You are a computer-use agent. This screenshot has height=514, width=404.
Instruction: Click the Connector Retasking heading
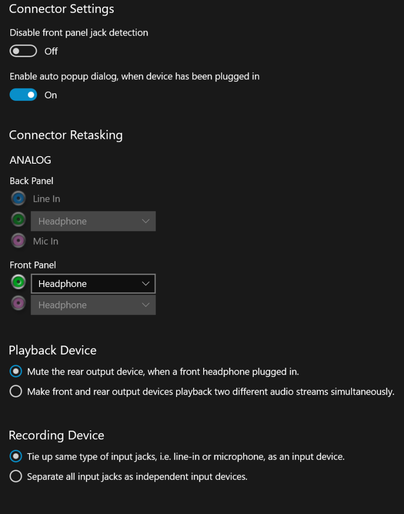tap(66, 135)
